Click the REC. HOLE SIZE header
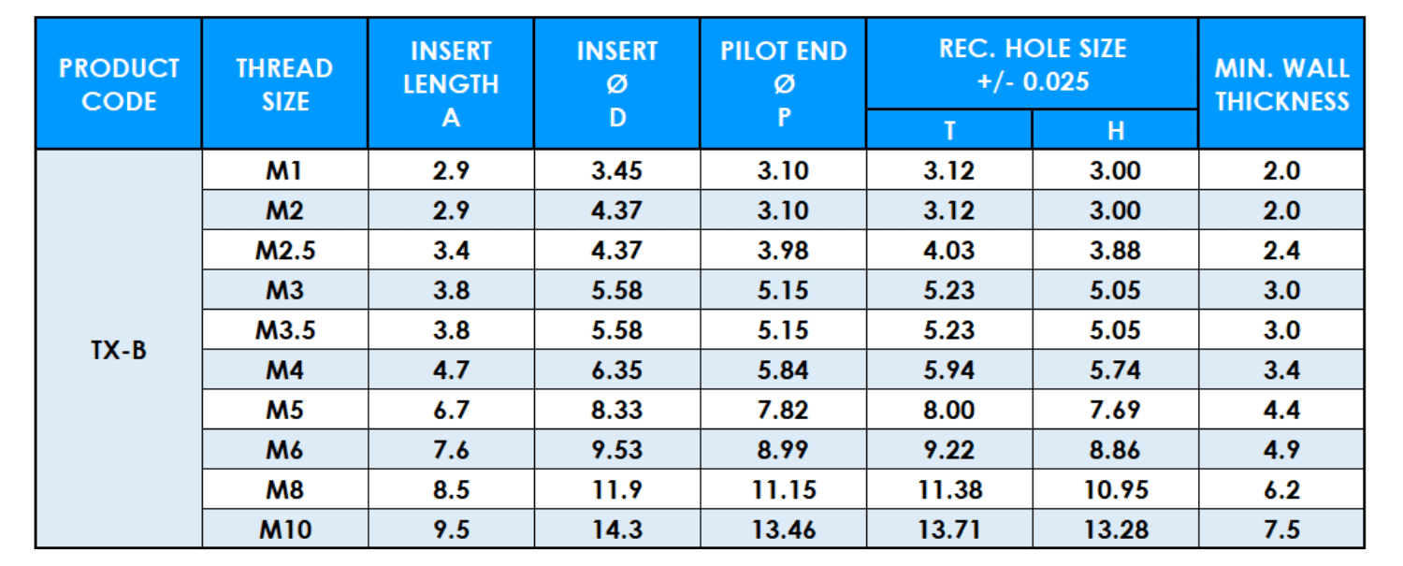 tap(1032, 64)
